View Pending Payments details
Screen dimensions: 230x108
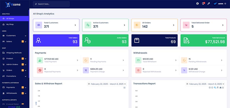tap(103, 60)
